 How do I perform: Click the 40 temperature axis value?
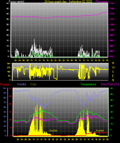pos(112,88)
